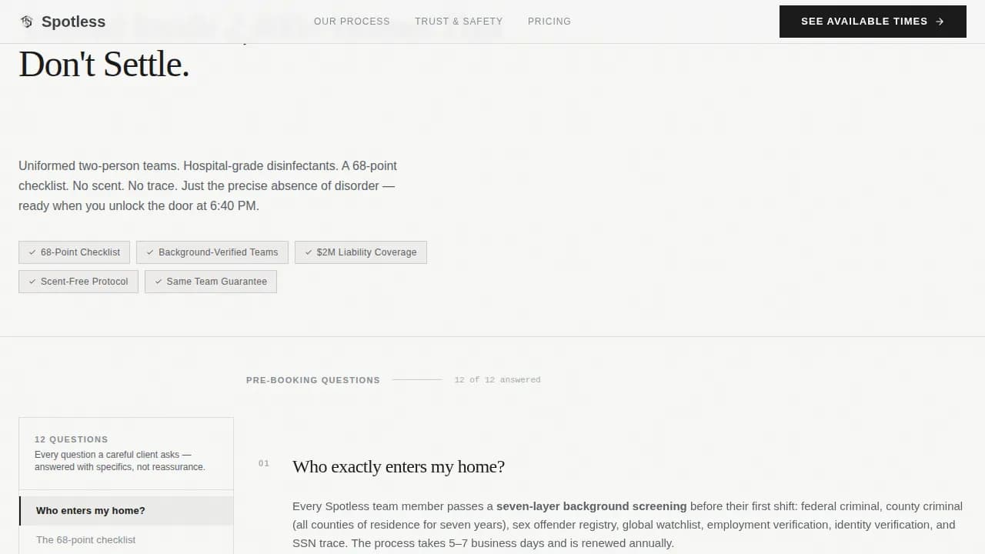Select 'Who enters my home?' sidebar item
The image size is (985, 554).
(x=126, y=511)
